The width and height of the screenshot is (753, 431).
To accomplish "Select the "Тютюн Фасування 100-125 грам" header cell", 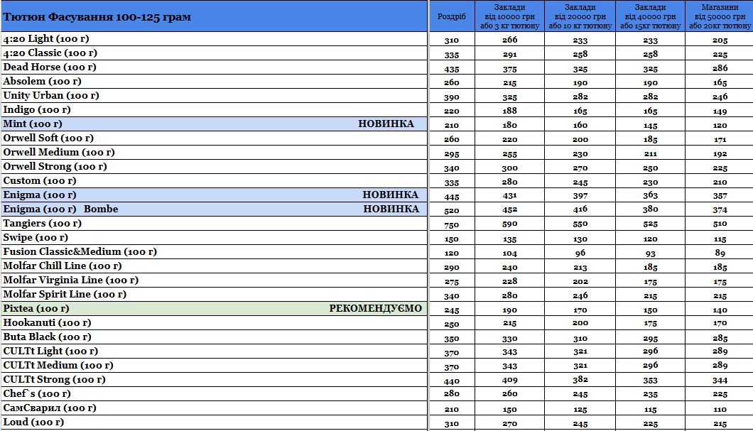I will (x=97, y=16).
